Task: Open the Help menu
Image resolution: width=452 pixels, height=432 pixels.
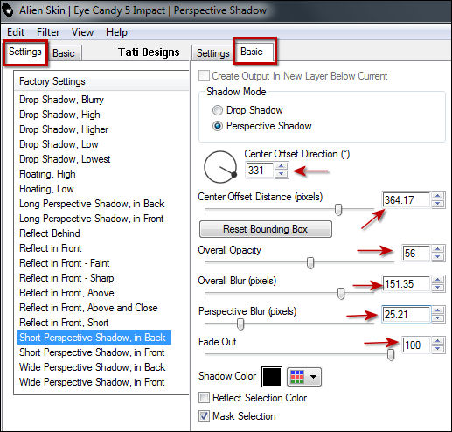Action: (x=116, y=32)
